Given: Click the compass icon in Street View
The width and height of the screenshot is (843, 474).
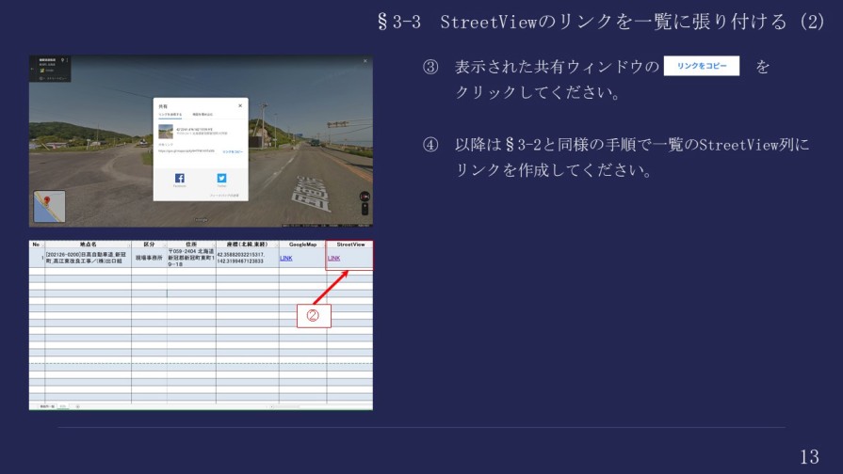Looking at the screenshot, I should pyautogui.click(x=365, y=197).
